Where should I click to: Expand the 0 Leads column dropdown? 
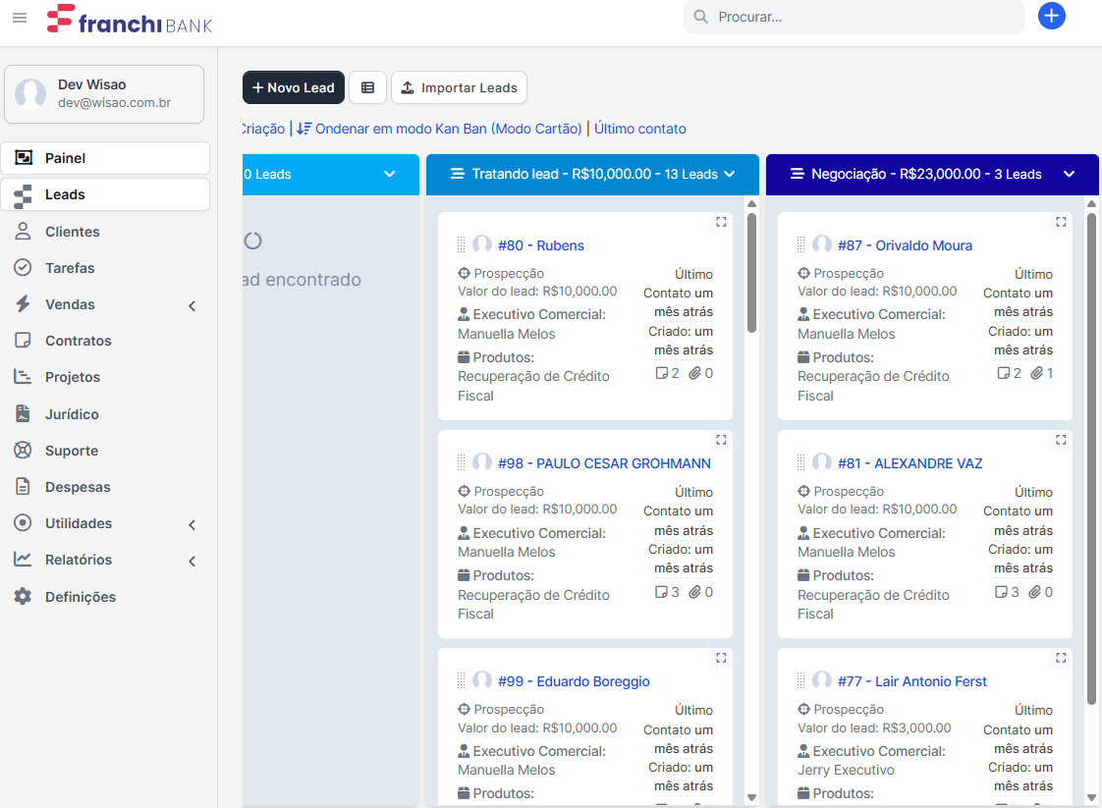[389, 174]
